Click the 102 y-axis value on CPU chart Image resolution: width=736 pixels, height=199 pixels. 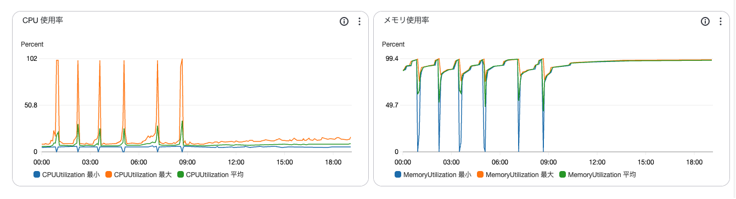tap(32, 59)
